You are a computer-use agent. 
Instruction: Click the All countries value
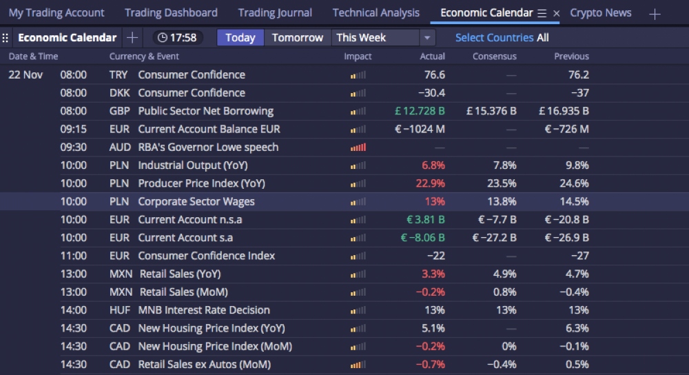(543, 38)
